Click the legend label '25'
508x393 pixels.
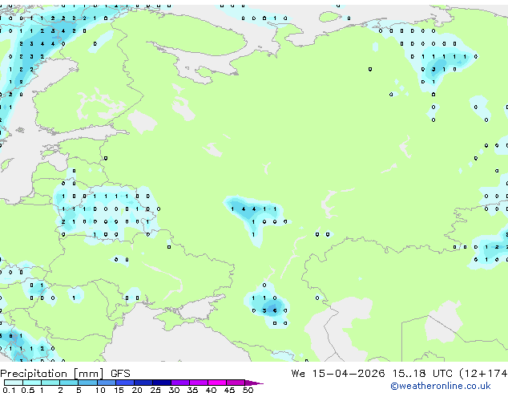click(155, 390)
